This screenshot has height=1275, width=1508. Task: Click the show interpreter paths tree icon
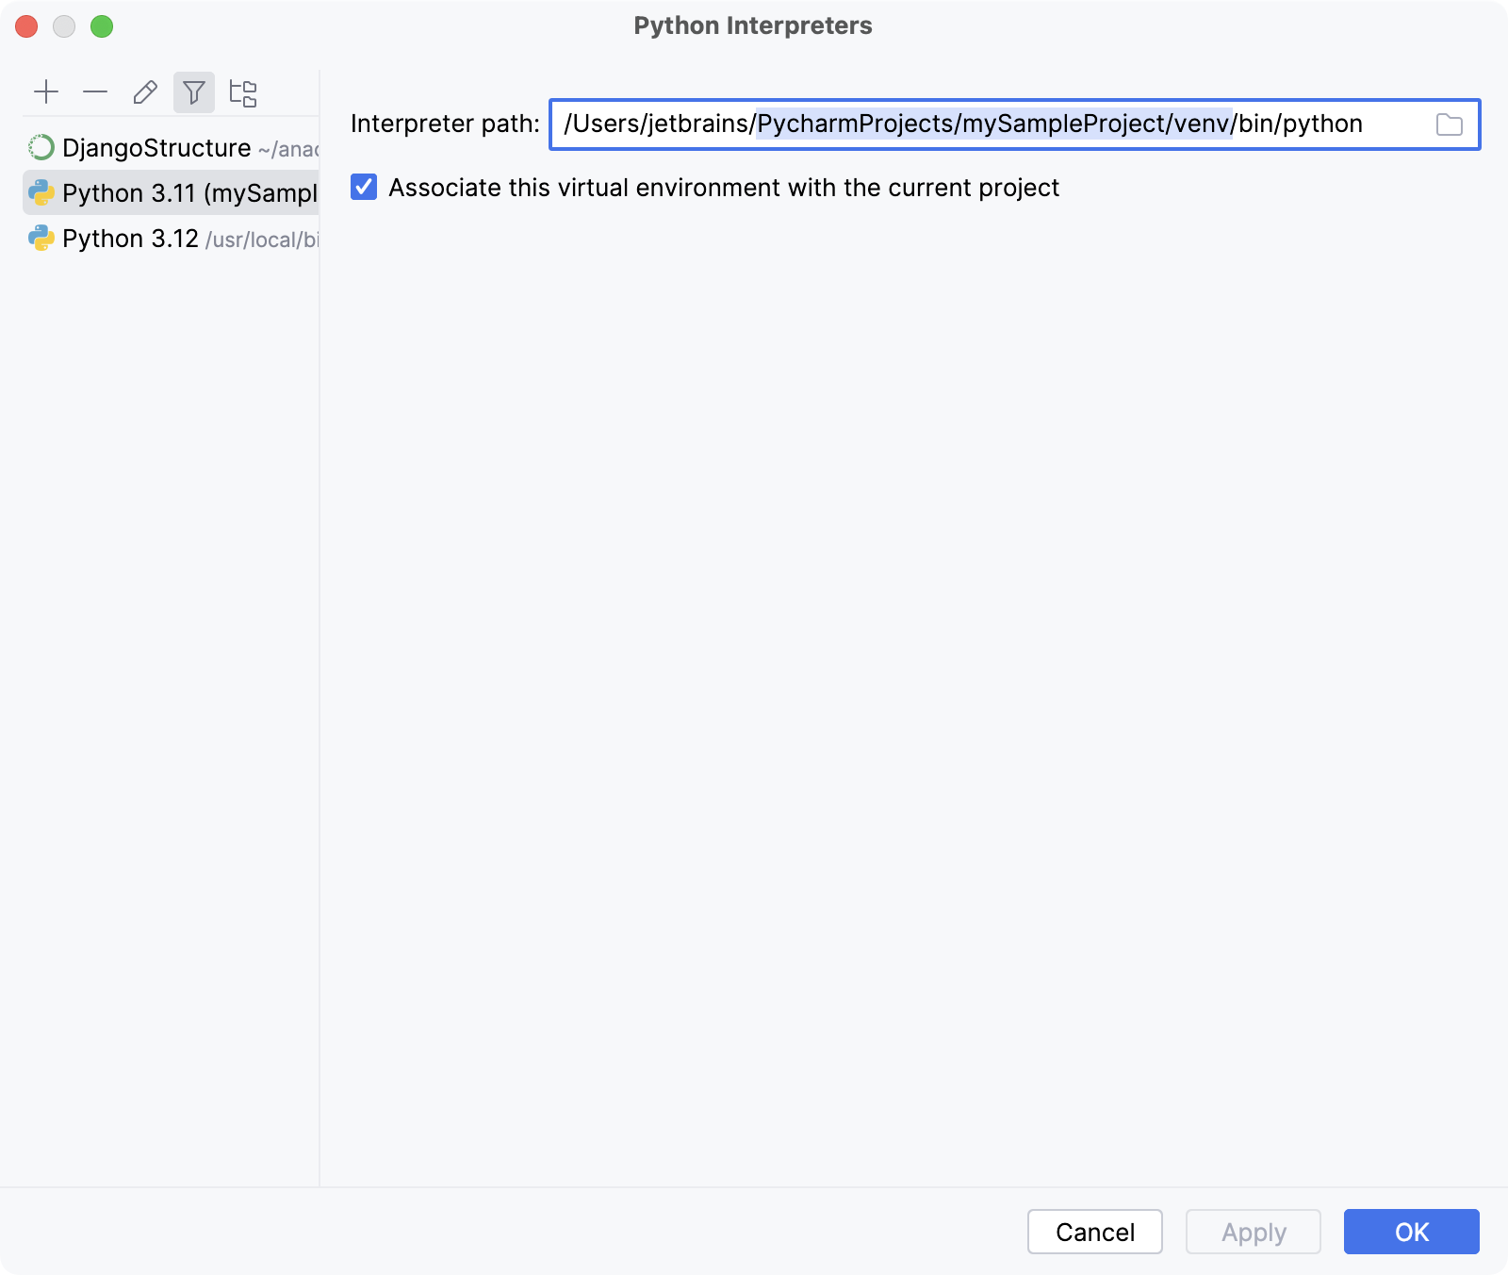pos(243,91)
